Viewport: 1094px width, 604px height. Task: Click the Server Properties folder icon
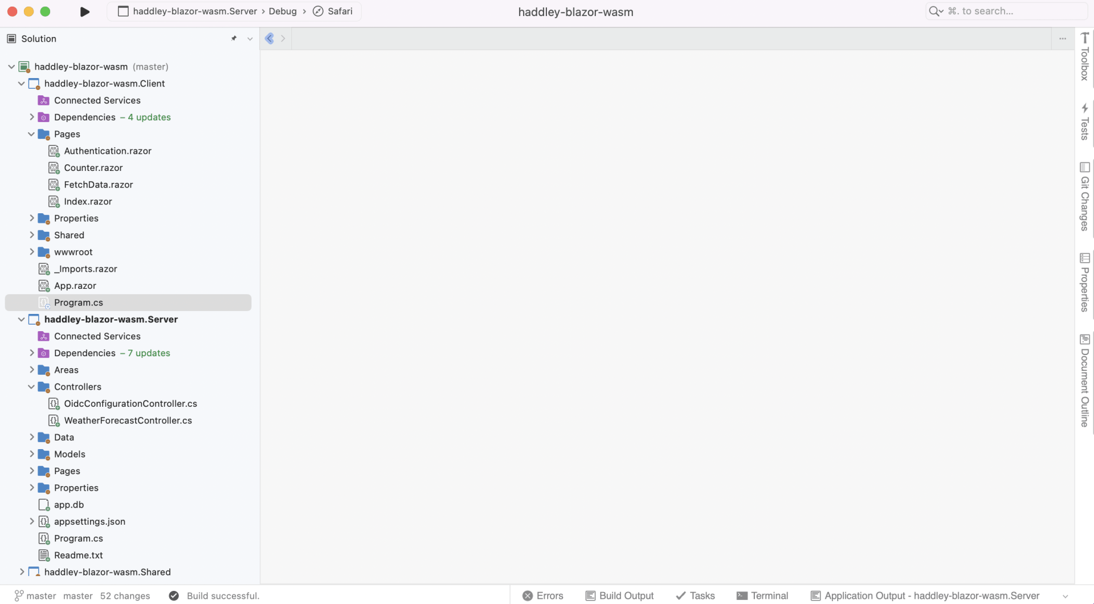43,488
